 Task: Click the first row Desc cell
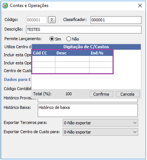pyautogui.click(x=72, y=59)
